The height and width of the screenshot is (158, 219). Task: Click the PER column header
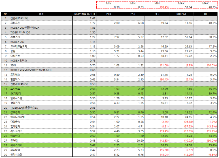(x=157, y=14)
